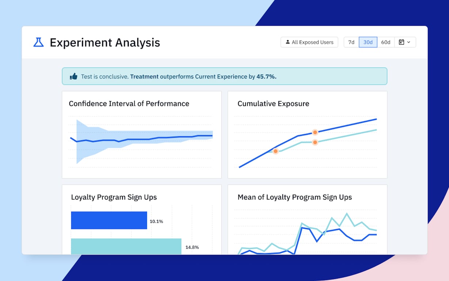Click the light teal 14.8% bar
Screen dimensions: 449x281
126,246
